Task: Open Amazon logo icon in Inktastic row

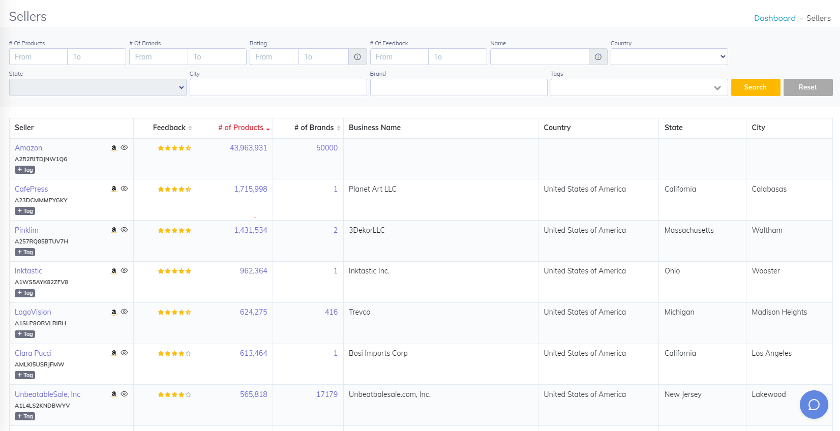Action: click(114, 271)
